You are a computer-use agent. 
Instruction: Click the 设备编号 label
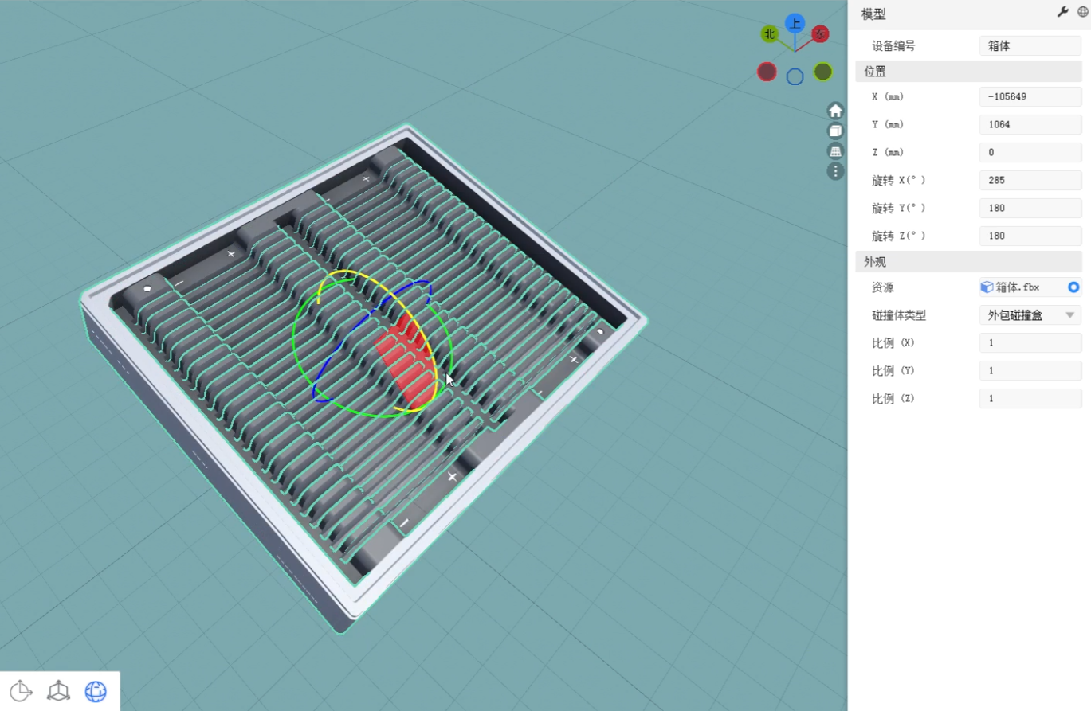click(893, 45)
